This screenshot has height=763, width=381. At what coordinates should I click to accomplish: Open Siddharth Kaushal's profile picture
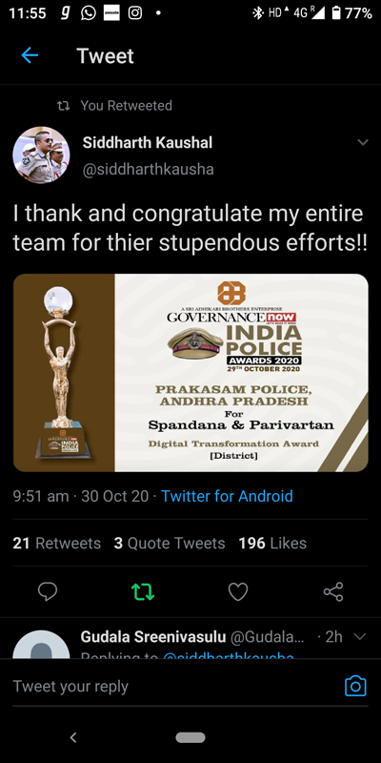(x=41, y=155)
